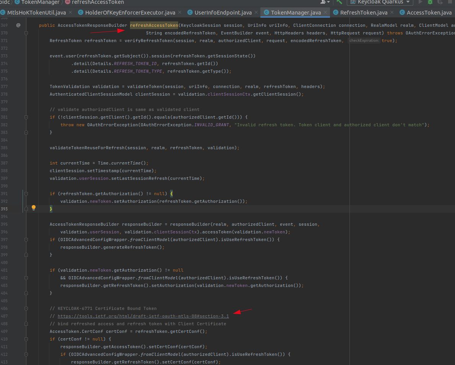The height and width of the screenshot is (365, 455).
Task: Open the Keycloak Quarkus run configuration dropdown
Action: (x=381, y=2)
